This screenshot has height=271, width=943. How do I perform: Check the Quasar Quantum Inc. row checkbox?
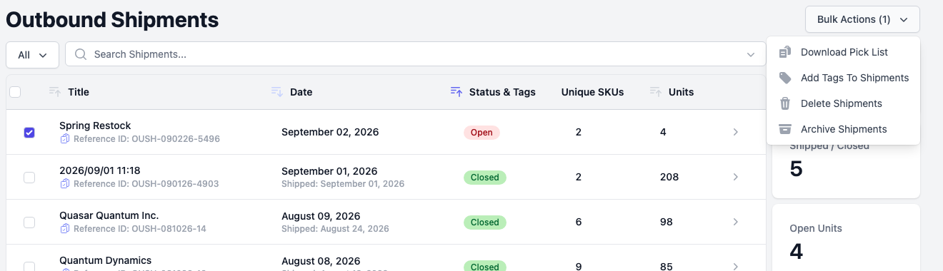(x=29, y=223)
